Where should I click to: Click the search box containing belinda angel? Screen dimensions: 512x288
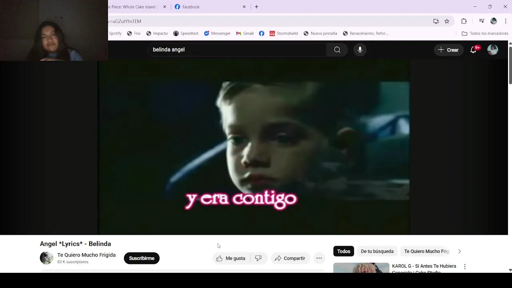click(x=238, y=50)
